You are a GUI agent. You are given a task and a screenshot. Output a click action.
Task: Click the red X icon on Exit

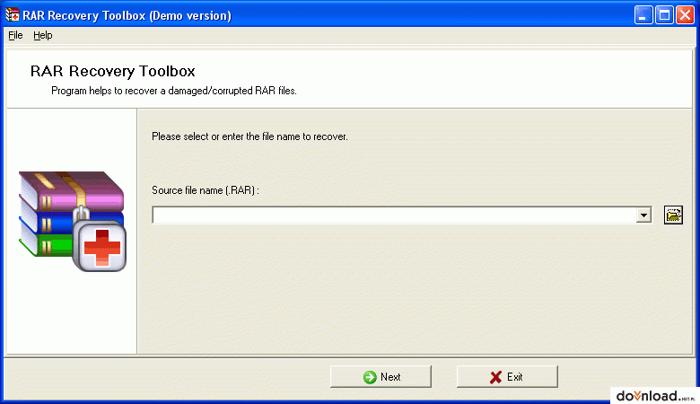495,377
